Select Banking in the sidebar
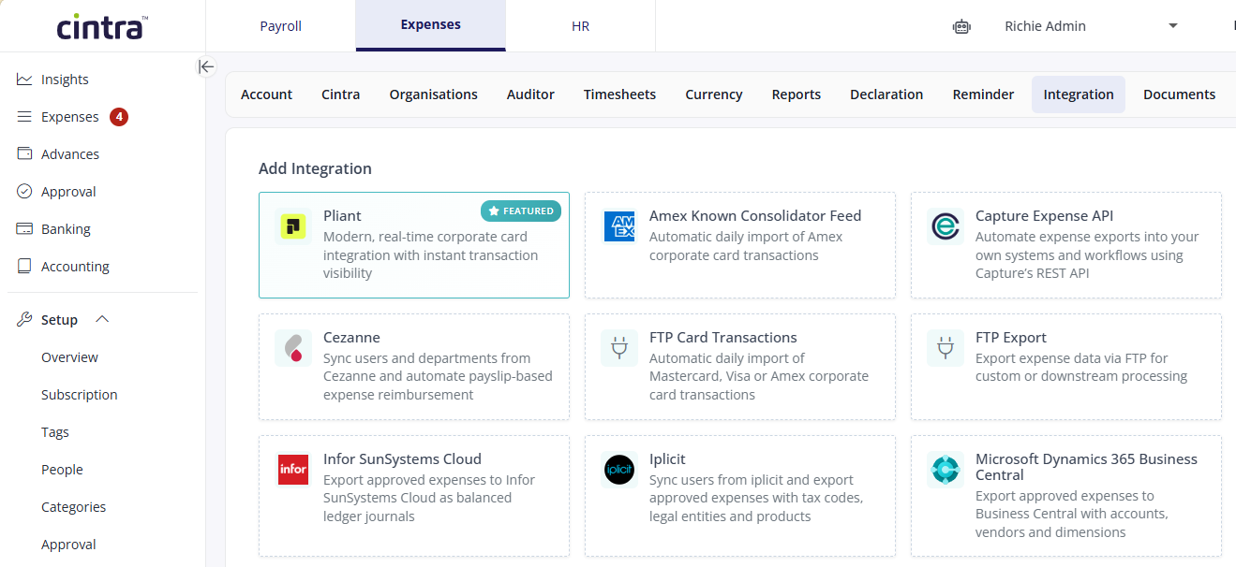This screenshot has height=567, width=1236. 66,229
